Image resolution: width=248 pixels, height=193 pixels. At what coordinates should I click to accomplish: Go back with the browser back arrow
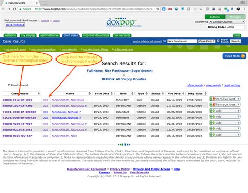3,9
